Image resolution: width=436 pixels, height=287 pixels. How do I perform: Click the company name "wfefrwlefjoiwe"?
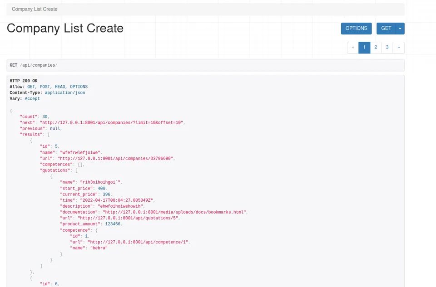[x=80, y=153]
